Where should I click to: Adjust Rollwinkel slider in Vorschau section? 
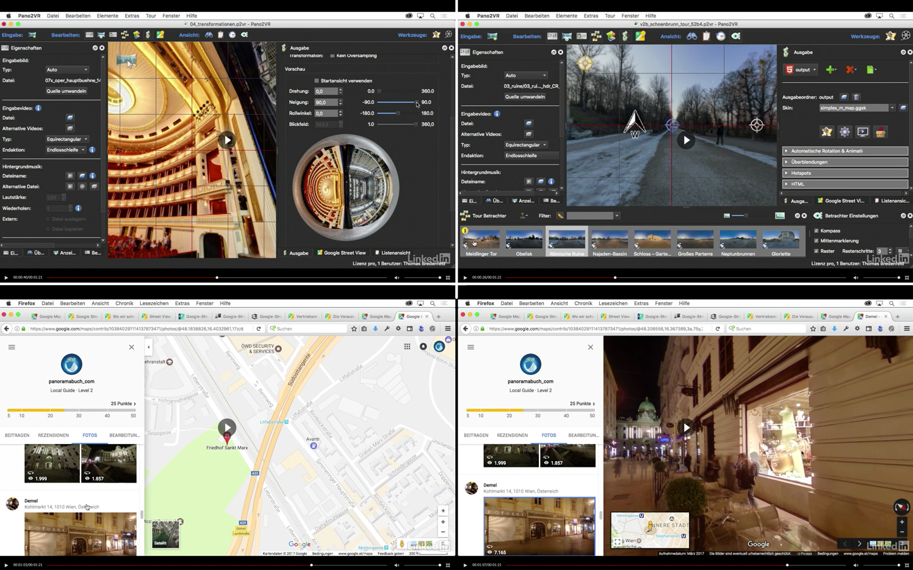click(x=398, y=113)
